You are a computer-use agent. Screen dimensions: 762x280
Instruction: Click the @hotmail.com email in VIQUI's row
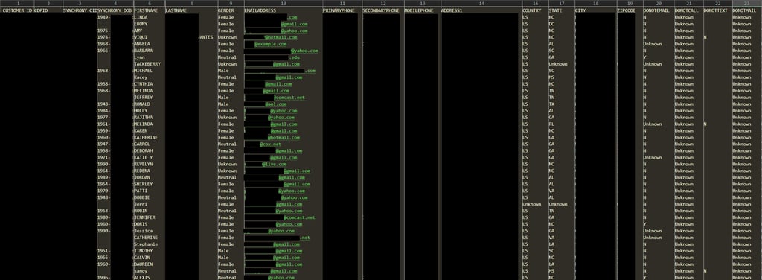click(281, 37)
